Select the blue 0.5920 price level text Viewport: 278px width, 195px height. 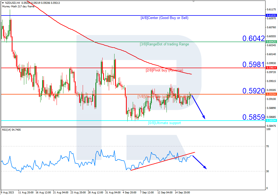click(x=253, y=91)
